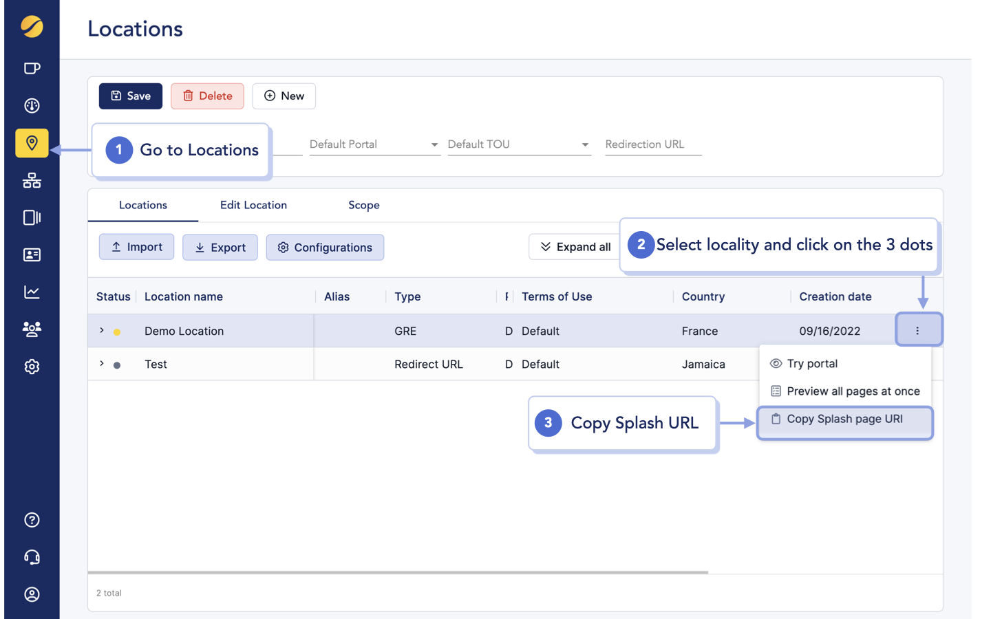Click the account profile icon at sidebar bottom
991x619 pixels.
[32, 594]
